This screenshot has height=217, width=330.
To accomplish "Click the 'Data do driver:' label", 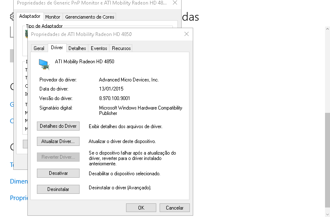I will point(53,89).
